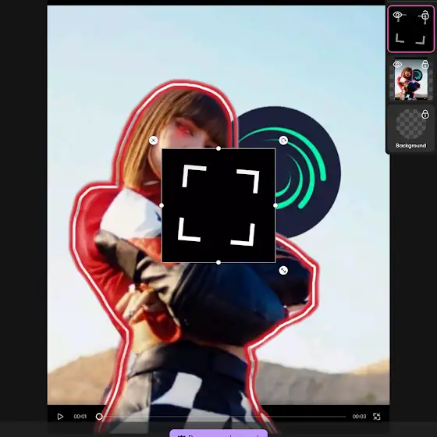The height and width of the screenshot is (437, 437).
Task: Click the purple button at the bottom edge
Action: pyautogui.click(x=218, y=433)
